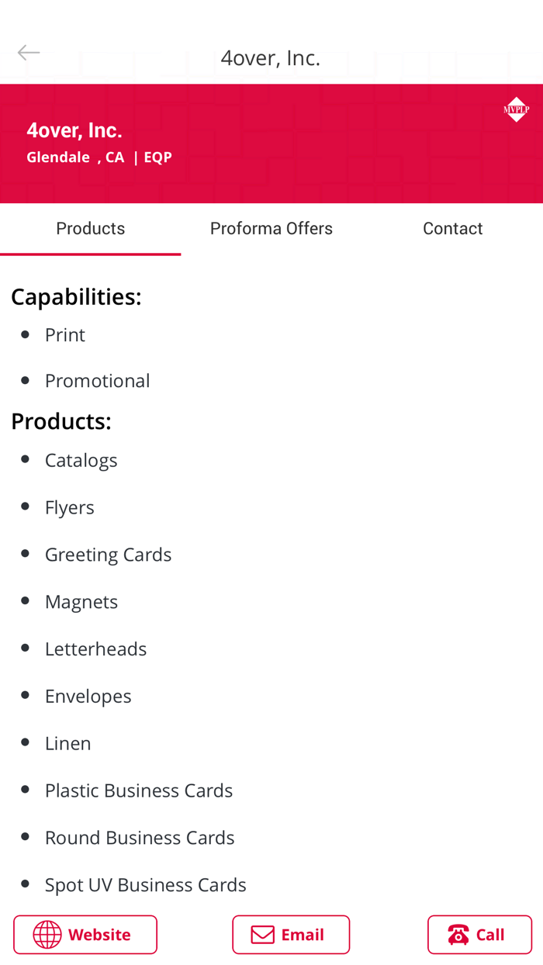Tap the phone icon on the Call button
Viewport: 543px width, 965px height.
point(458,935)
